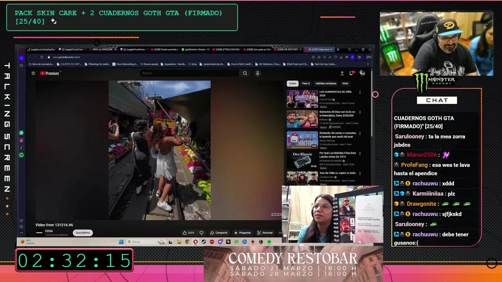
Task: Switch to the ME DICE PAPI browser tab
Action: pos(289,50)
